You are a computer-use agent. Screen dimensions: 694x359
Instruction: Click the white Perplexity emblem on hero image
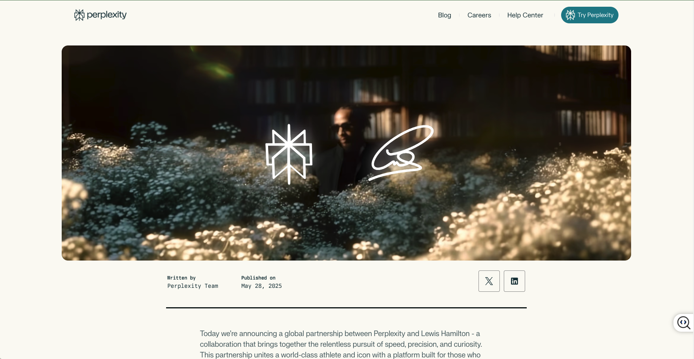point(289,154)
